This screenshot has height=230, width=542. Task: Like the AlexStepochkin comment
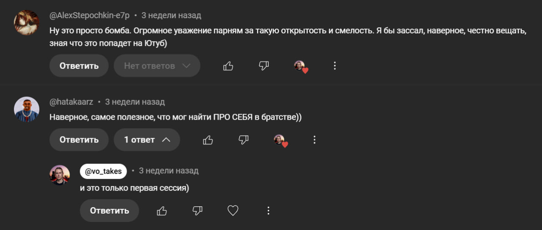pos(228,66)
